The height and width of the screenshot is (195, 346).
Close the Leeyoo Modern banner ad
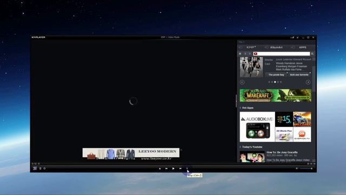pyautogui.click(x=181, y=150)
